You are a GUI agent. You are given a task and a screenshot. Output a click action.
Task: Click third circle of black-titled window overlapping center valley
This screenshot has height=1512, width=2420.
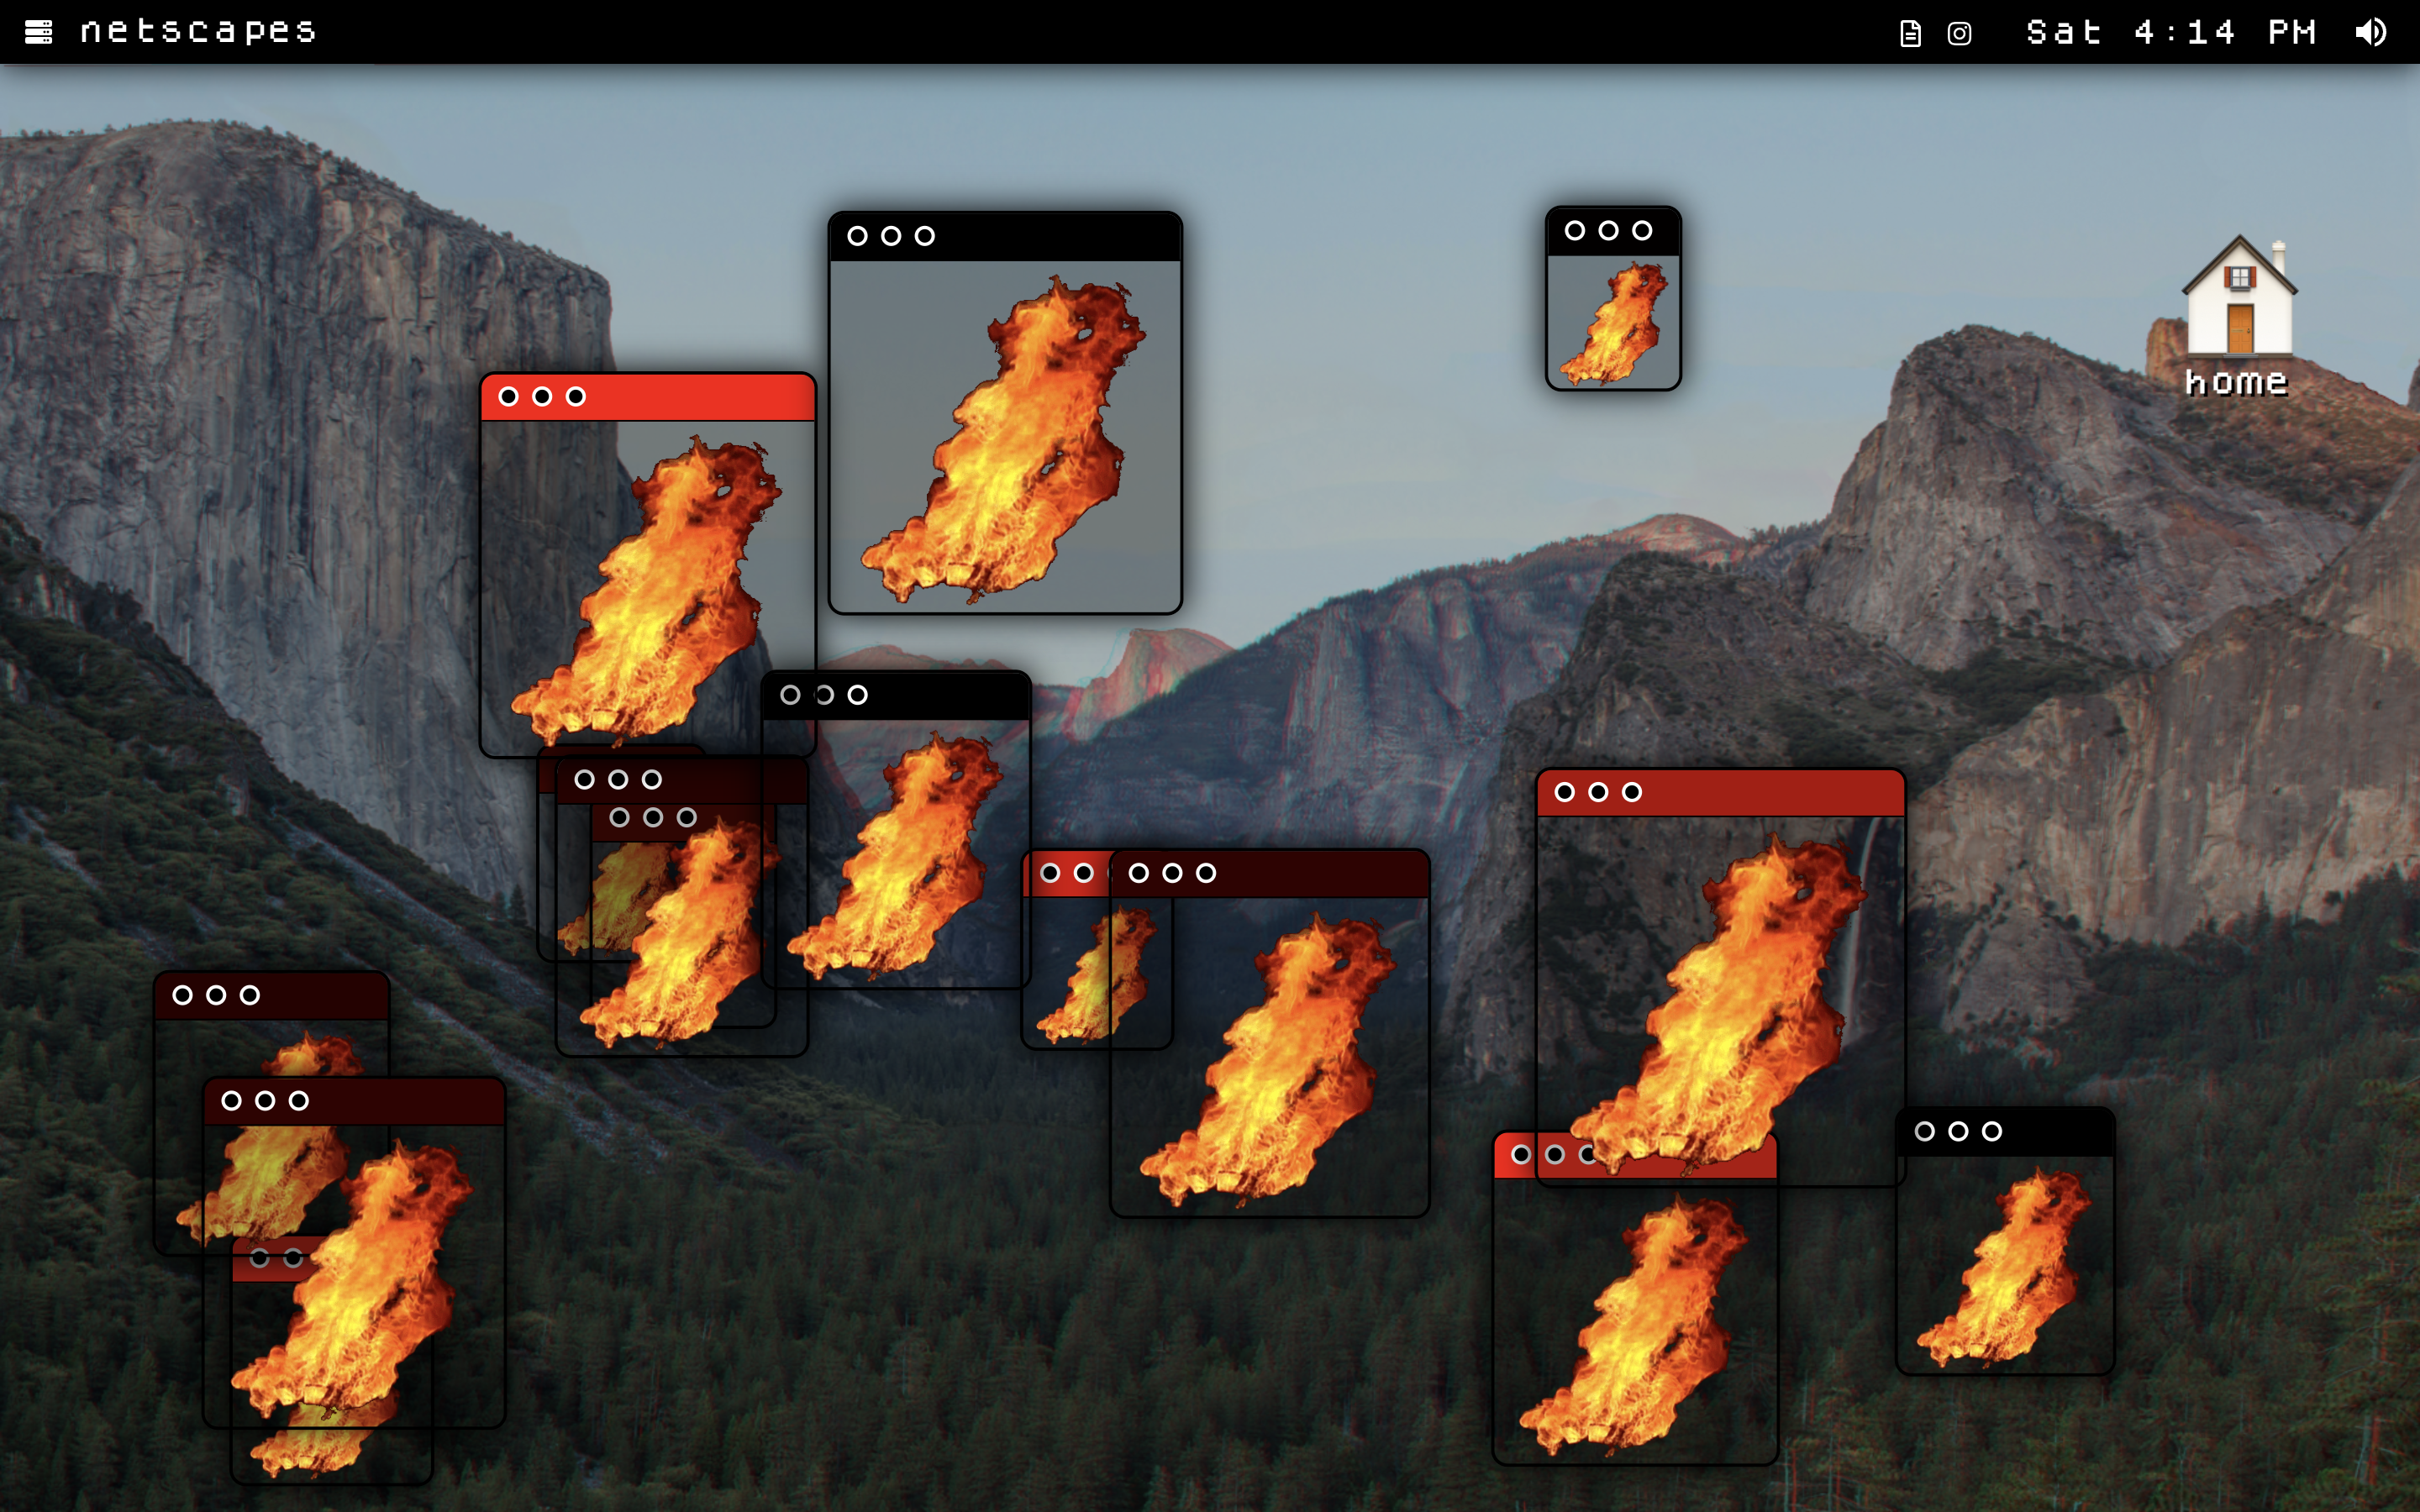857,696
